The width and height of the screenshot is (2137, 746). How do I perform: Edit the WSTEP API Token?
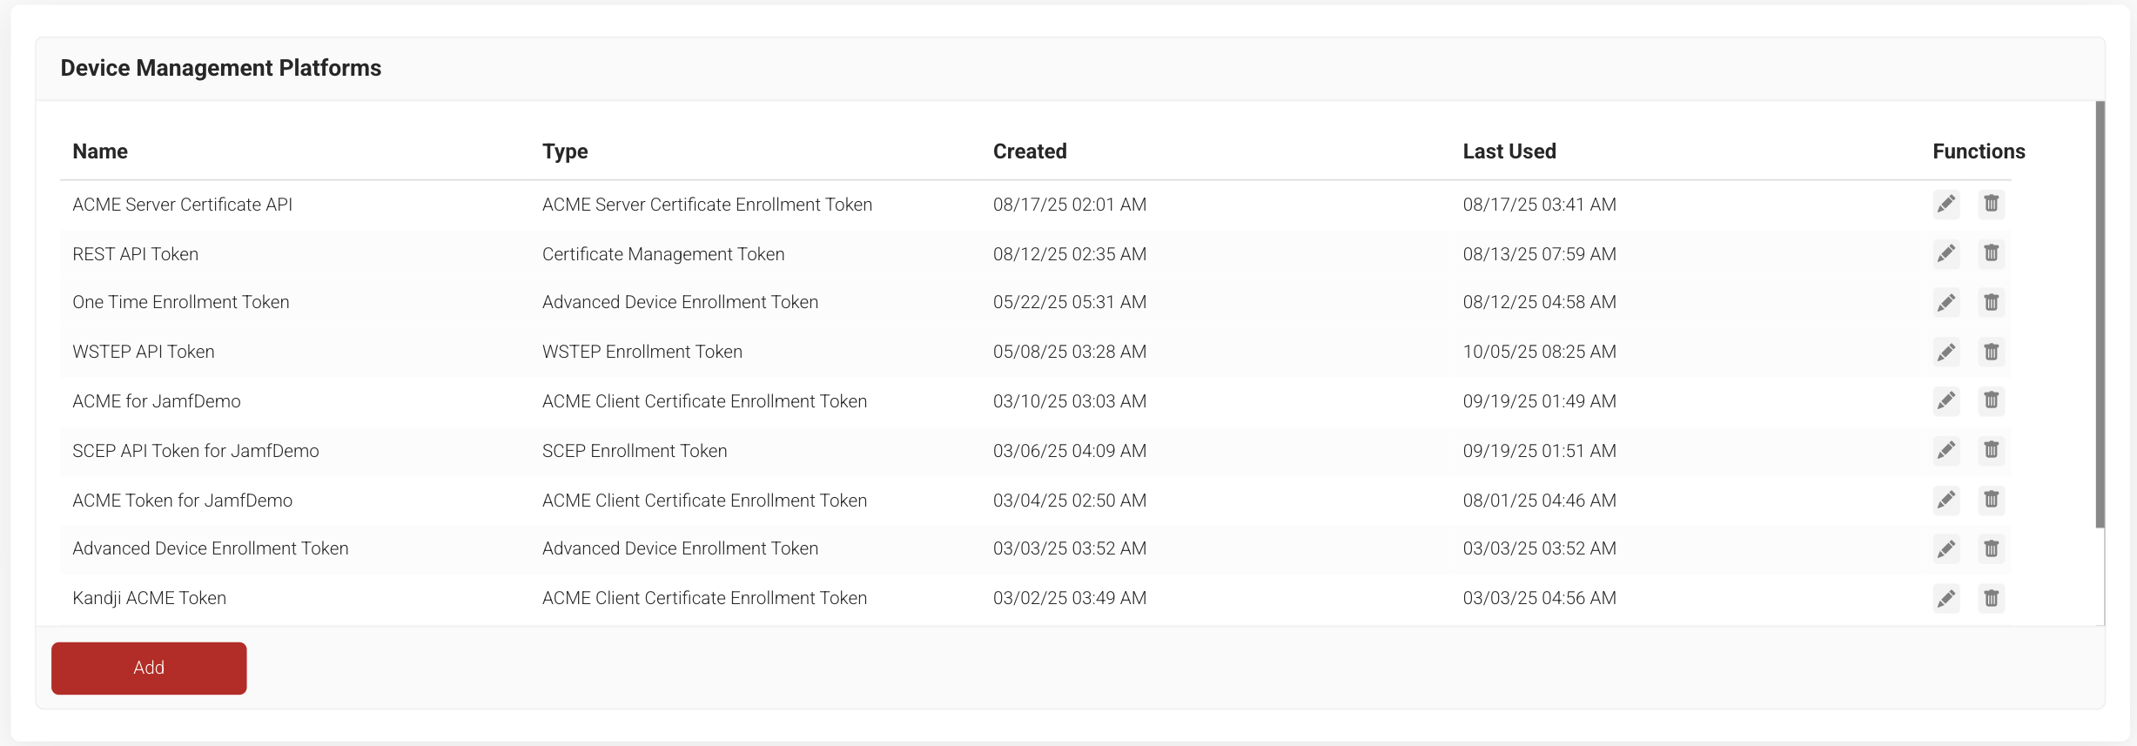coord(1945,353)
